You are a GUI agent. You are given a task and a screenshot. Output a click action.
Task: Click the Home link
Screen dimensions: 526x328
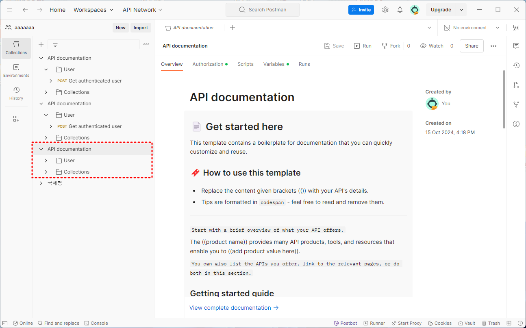[x=57, y=10]
